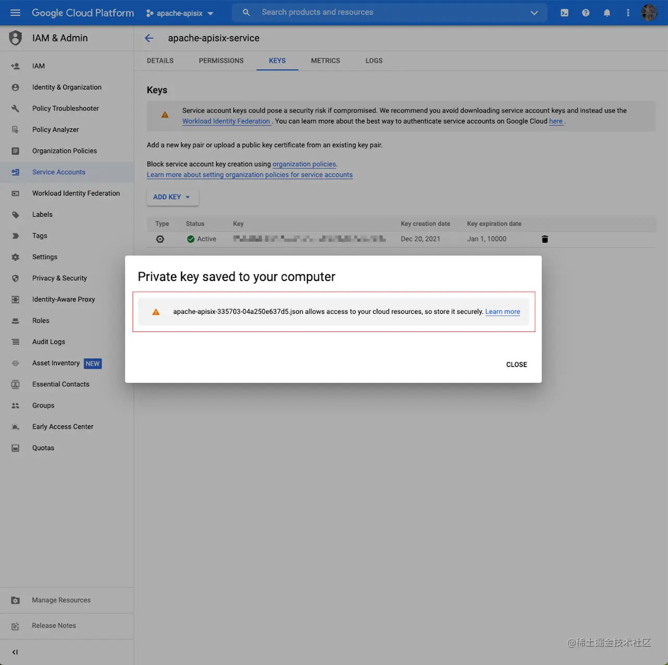Image resolution: width=668 pixels, height=665 pixels.
Task: Click the Settings gear icon in sidebar
Action: pos(16,257)
